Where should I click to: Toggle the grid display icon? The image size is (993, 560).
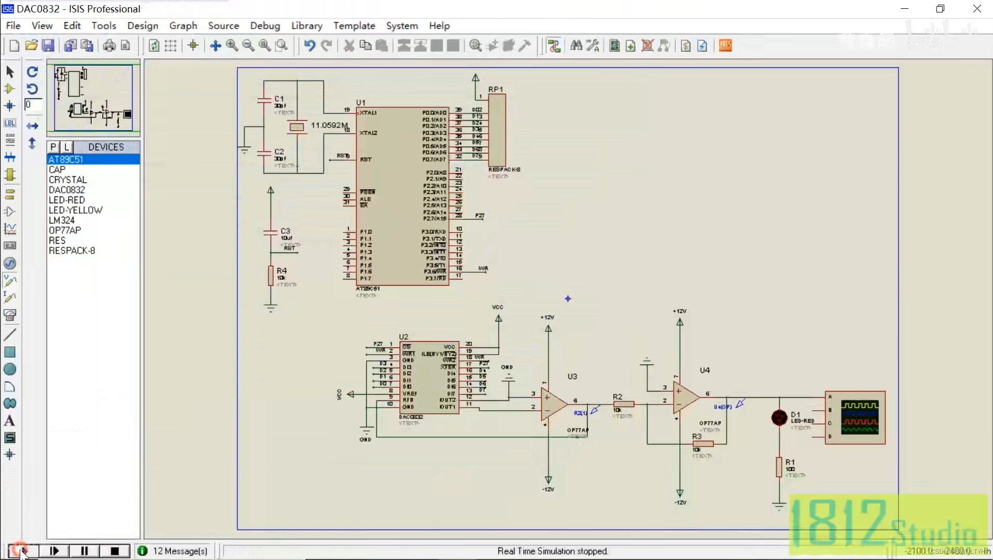tap(171, 46)
